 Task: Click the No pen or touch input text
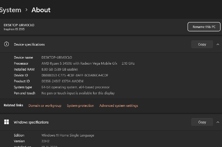pyautogui.click(x=78, y=93)
